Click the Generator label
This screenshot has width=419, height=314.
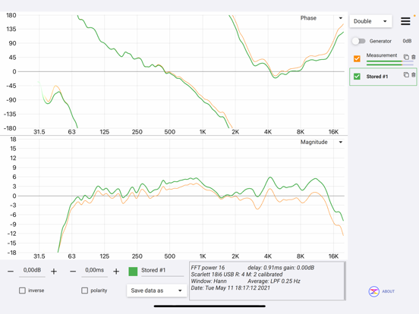[380, 41]
